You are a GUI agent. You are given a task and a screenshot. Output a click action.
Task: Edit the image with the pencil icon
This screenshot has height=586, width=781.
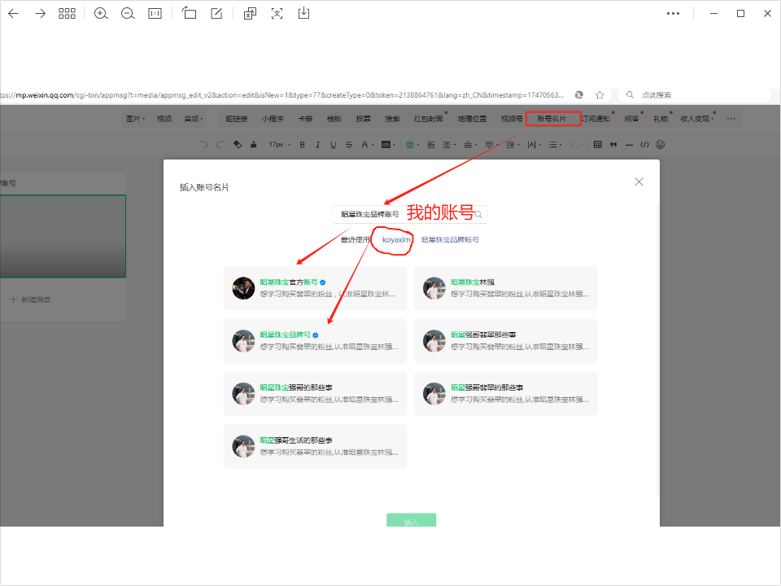216,14
